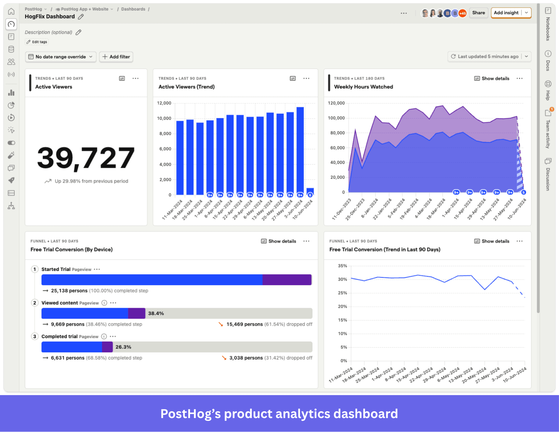Open dashboard more options ellipsis in header
This screenshot has width=559, height=432.
(404, 13)
